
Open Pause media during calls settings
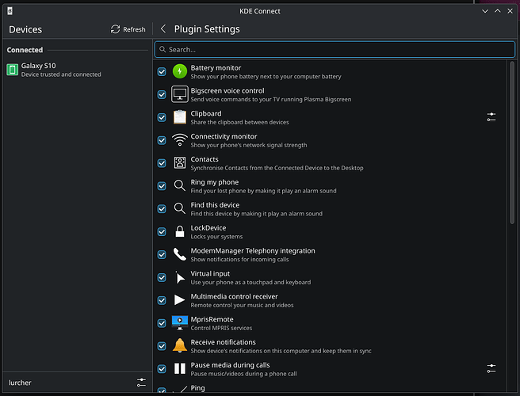pyautogui.click(x=491, y=368)
